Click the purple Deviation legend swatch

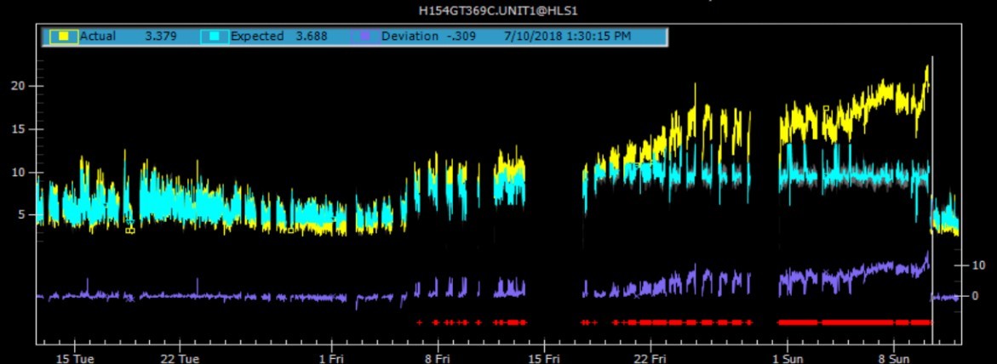point(367,37)
